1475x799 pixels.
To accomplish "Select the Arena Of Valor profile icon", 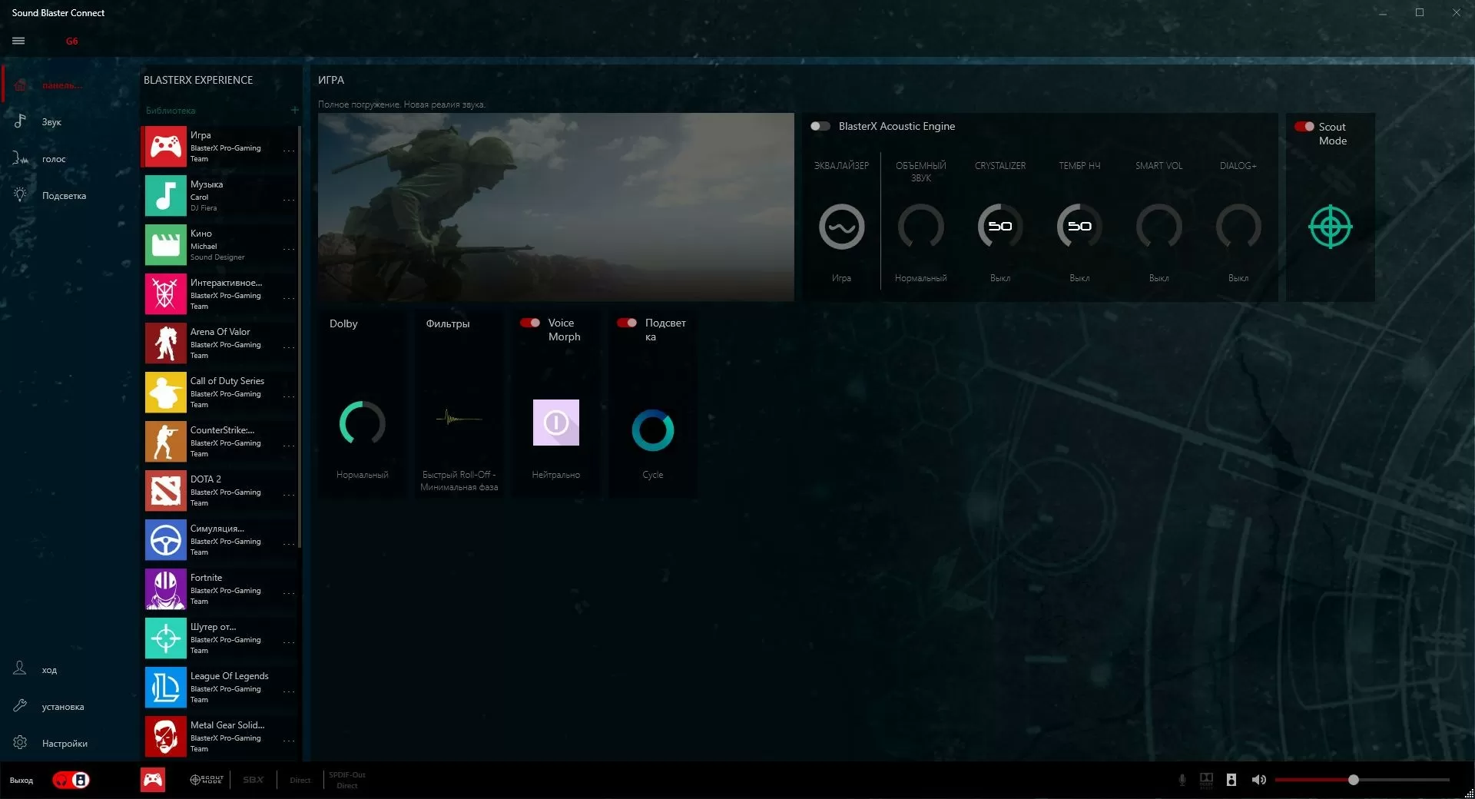I will (x=165, y=343).
